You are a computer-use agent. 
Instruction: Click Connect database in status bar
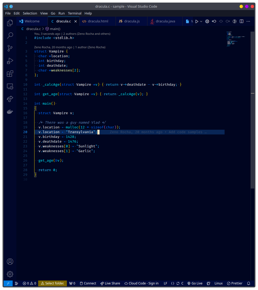click(x=88, y=283)
